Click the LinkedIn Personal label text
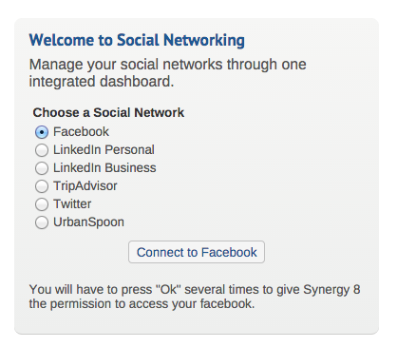The height and width of the screenshot is (347, 397). coord(104,150)
